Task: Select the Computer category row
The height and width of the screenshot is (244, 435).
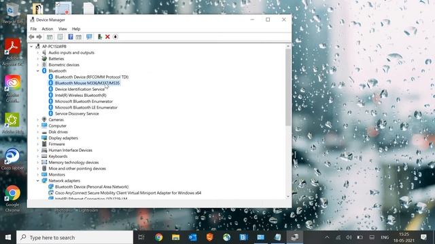Action: (57, 125)
